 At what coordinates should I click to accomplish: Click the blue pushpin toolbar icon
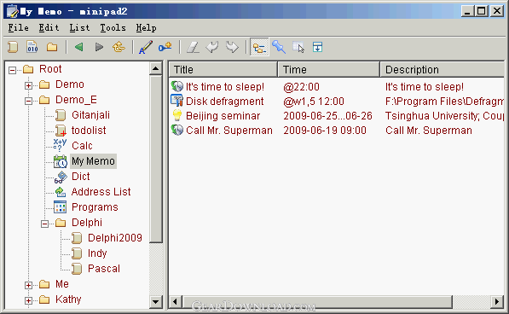pyautogui.click(x=279, y=48)
